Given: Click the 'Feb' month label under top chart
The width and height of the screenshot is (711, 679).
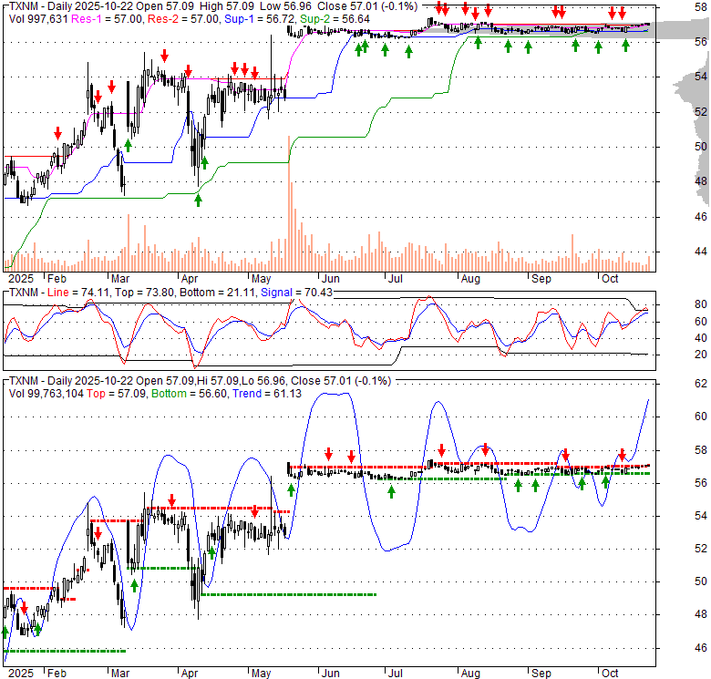Looking at the screenshot, I should click(57, 278).
